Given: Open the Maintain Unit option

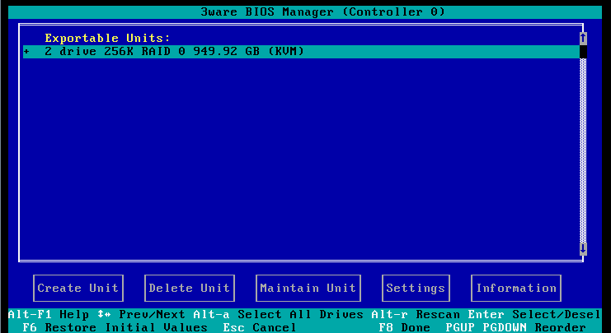Looking at the screenshot, I should 308,288.
